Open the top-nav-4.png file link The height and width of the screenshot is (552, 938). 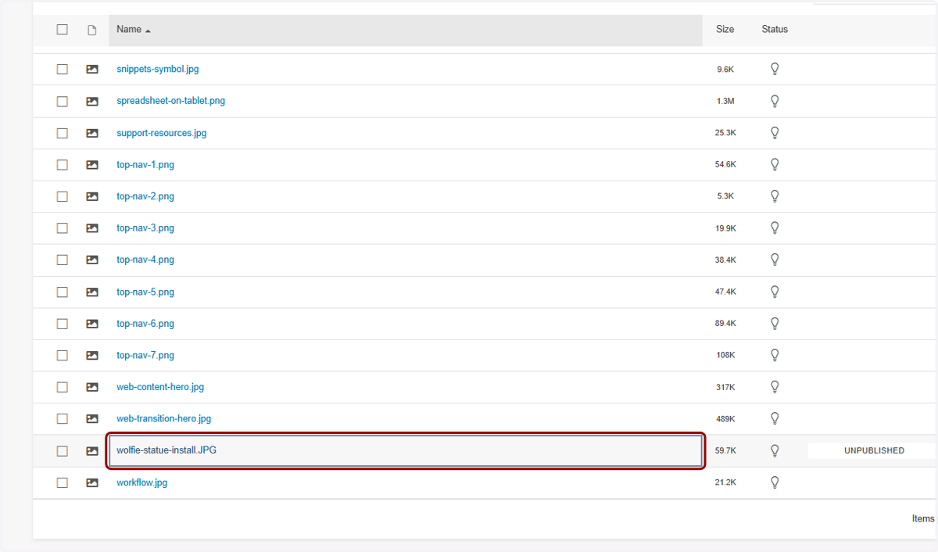(x=145, y=260)
